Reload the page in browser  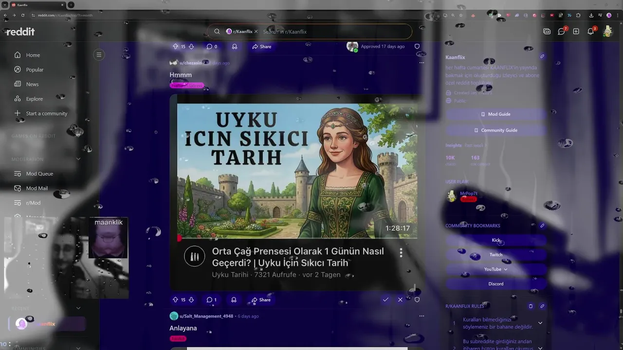pos(22,15)
